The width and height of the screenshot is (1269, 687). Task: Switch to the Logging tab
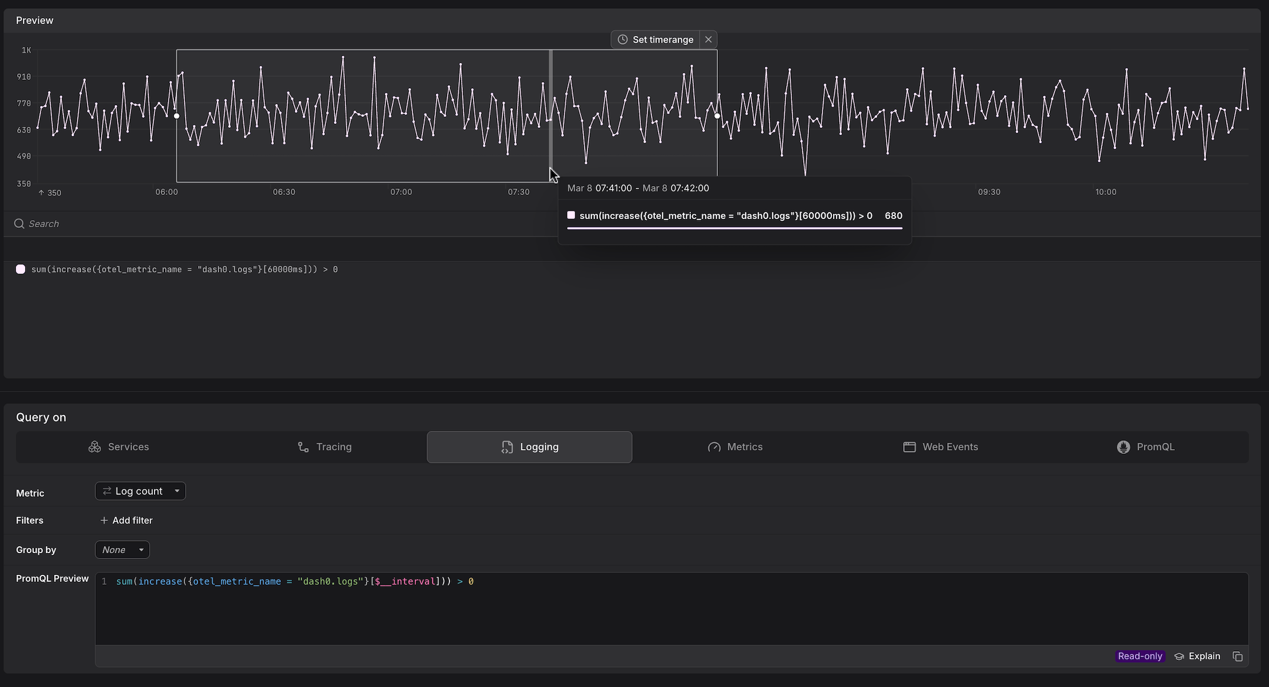(529, 447)
